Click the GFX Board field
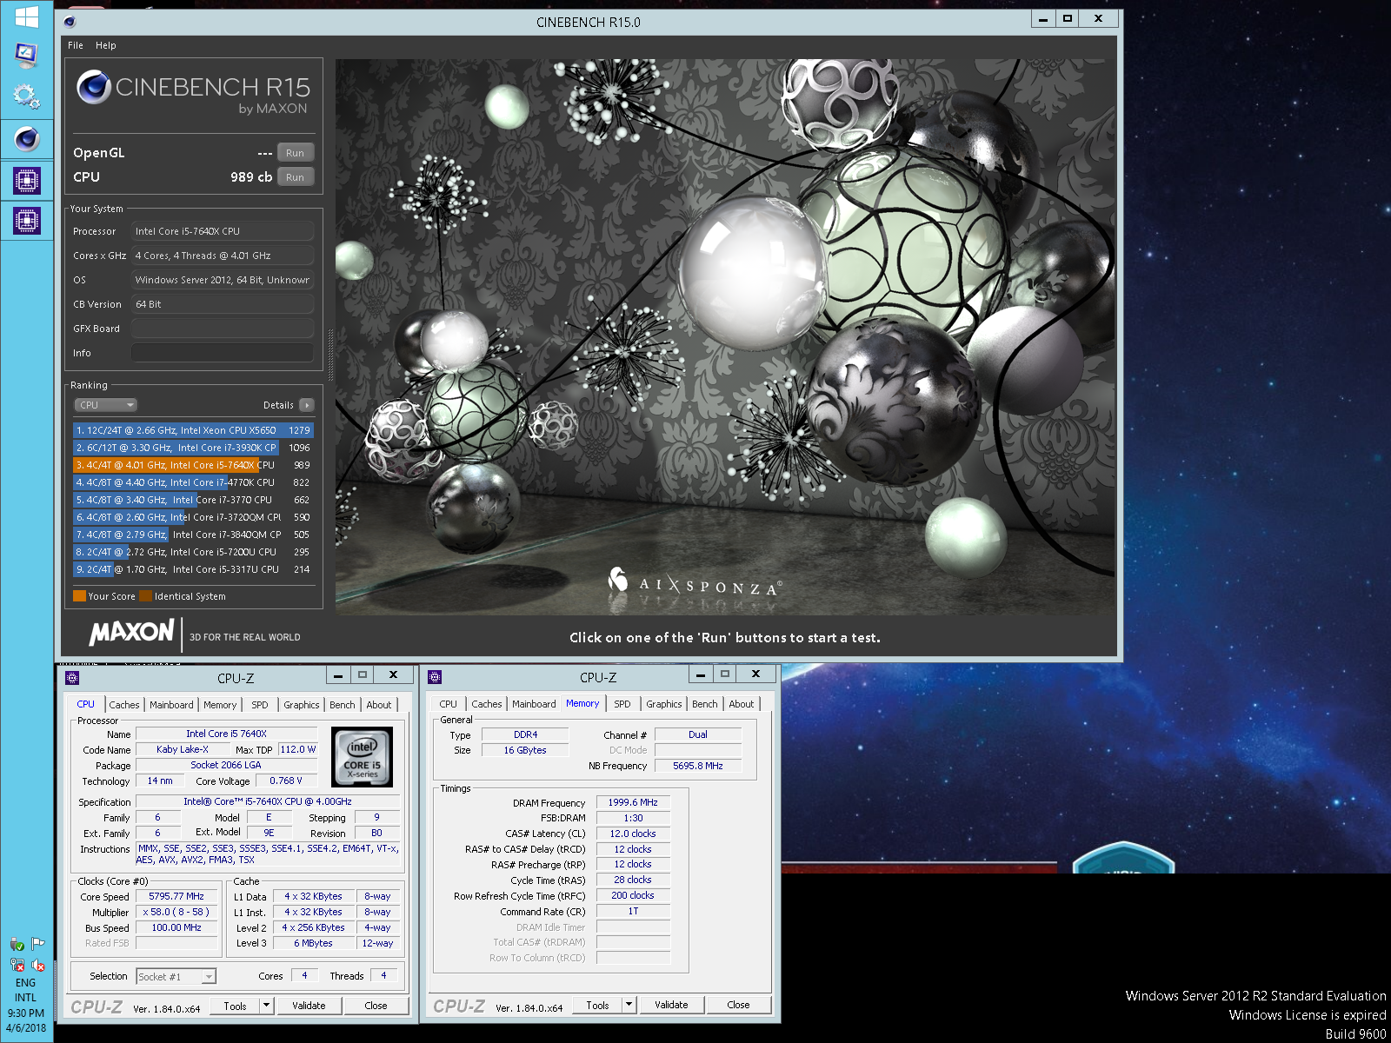The width and height of the screenshot is (1391, 1043). tap(223, 329)
